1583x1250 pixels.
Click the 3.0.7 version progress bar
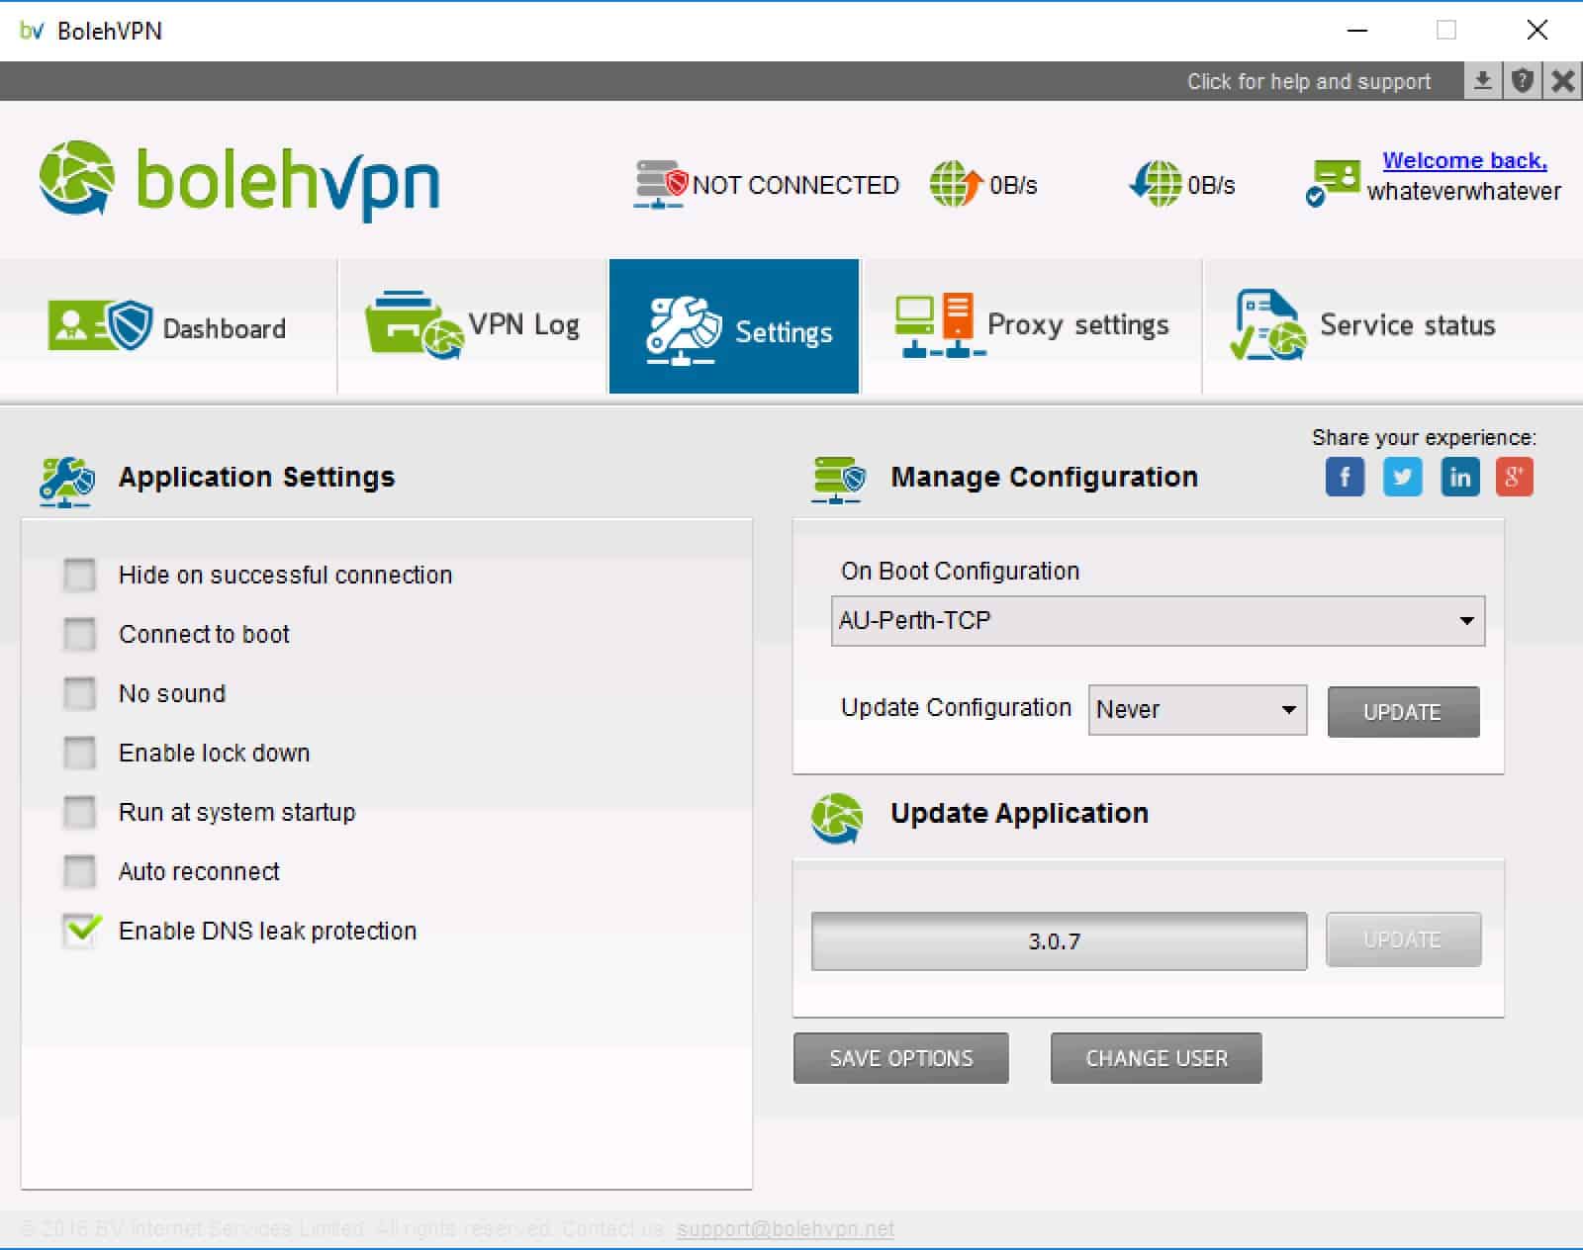point(1059,940)
